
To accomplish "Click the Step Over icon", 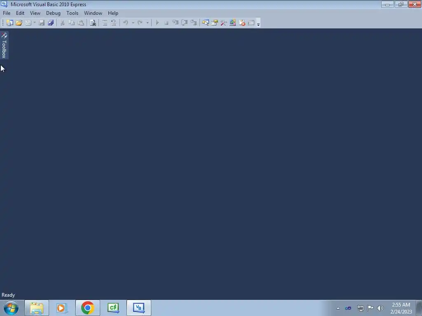I will (x=185, y=23).
